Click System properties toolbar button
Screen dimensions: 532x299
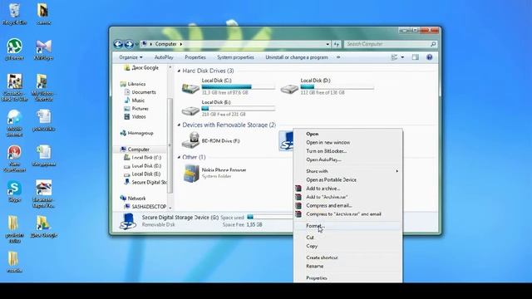[x=235, y=57]
